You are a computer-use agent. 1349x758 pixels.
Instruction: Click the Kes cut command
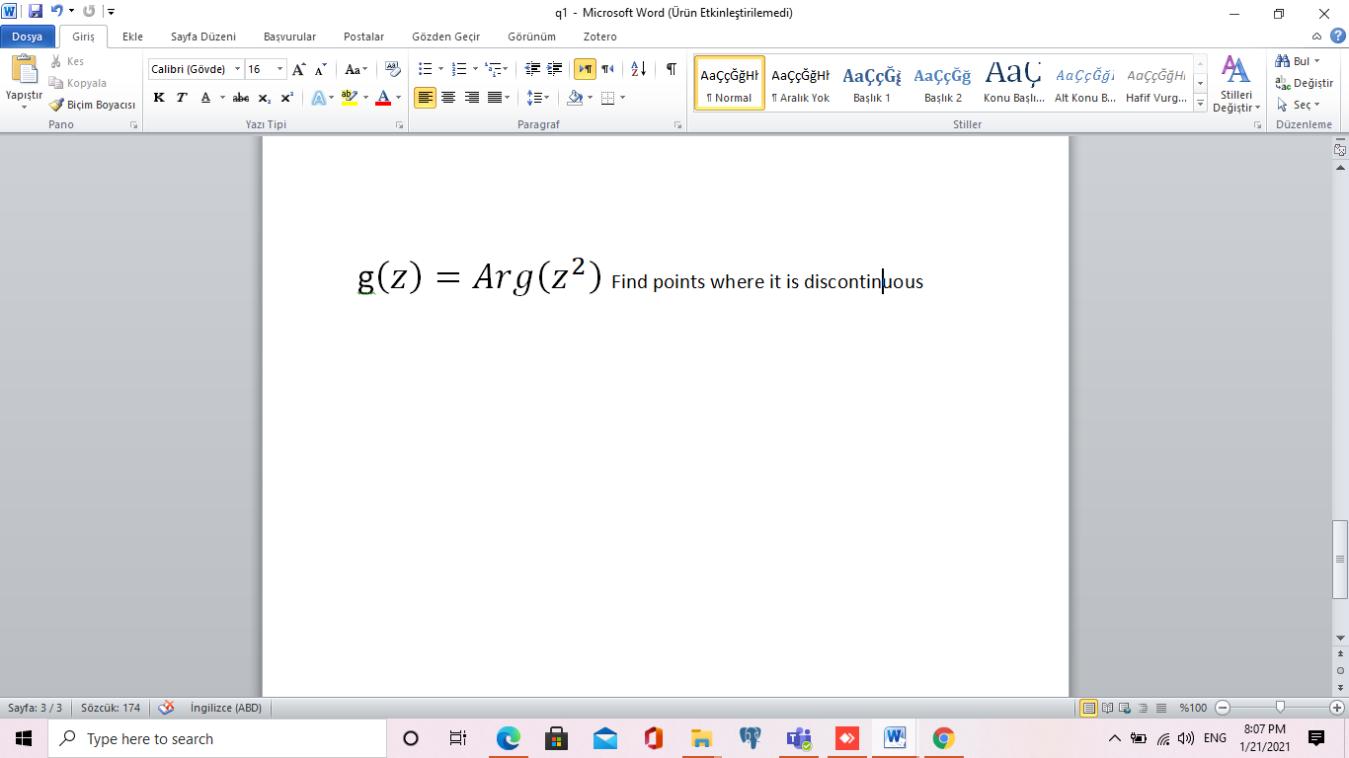[67, 61]
